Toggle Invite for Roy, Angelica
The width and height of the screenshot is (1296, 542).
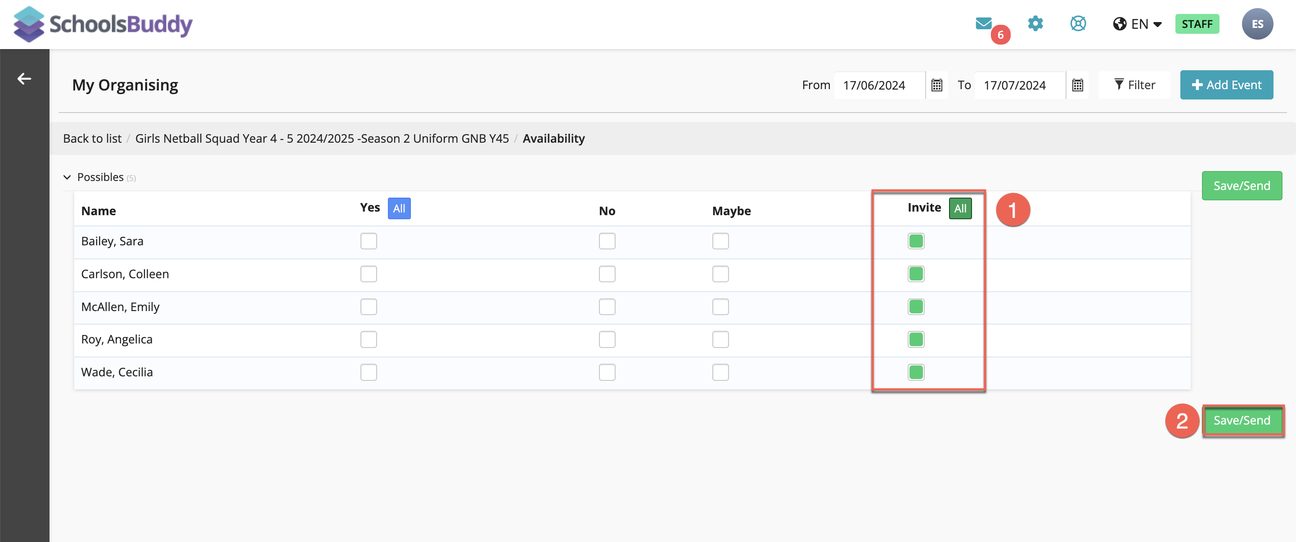click(916, 339)
